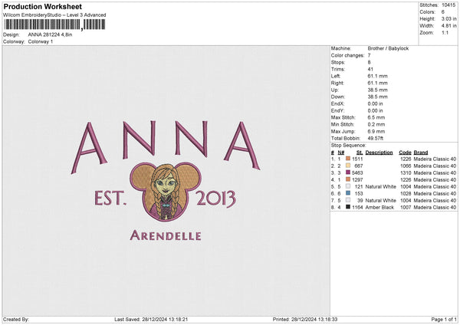The image size is (460, 325).
Task: Click the 'Description' column header
Action: (379, 153)
